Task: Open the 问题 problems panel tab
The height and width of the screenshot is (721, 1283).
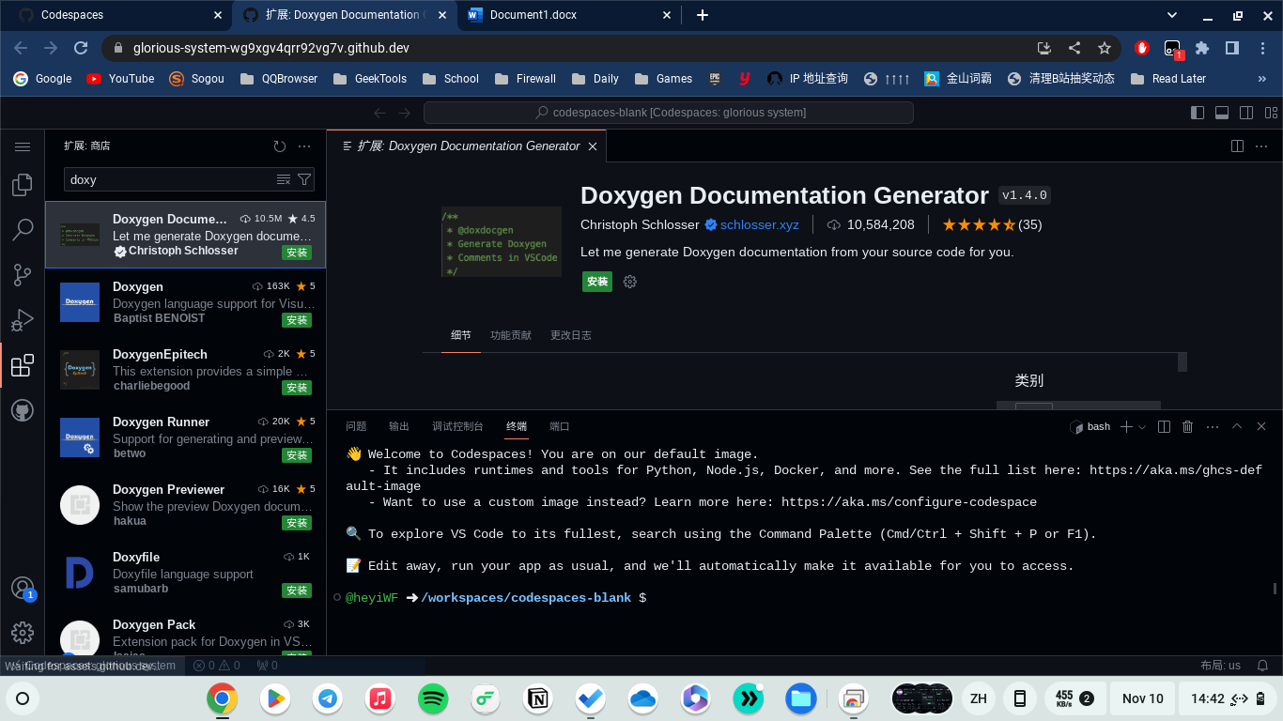Action: click(356, 426)
